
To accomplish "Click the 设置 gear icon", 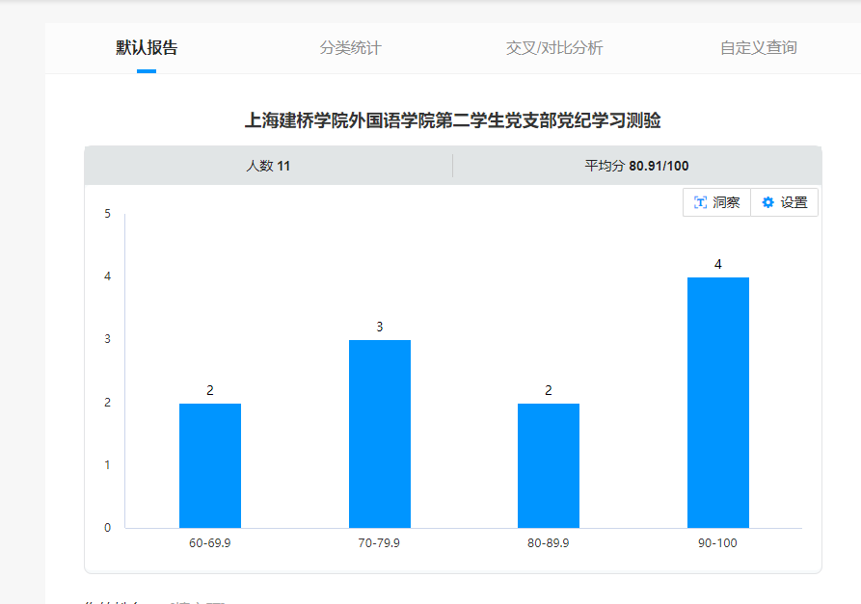I will click(x=768, y=202).
